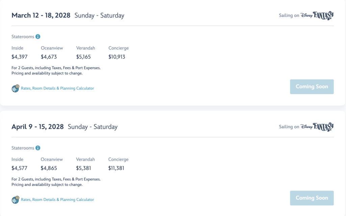This screenshot has width=346, height=216.
Task: Click Staterooms info icon for April sailing
Action: click(38, 148)
